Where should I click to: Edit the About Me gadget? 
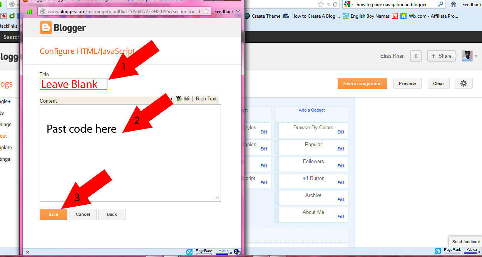[x=341, y=217]
